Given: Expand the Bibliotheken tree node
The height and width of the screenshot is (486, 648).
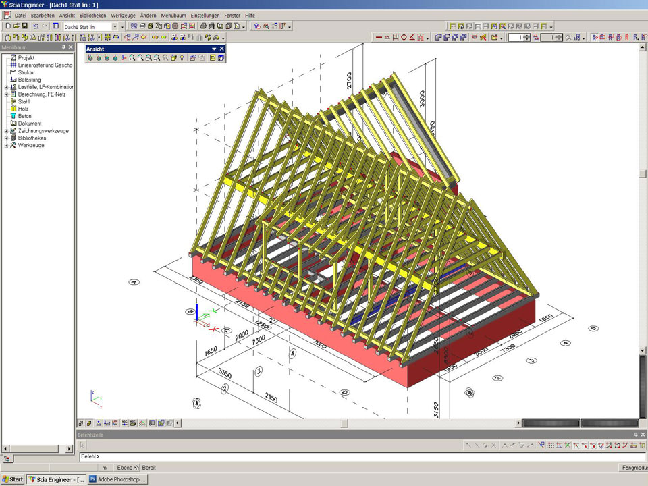Looking at the screenshot, I should pos(6,138).
